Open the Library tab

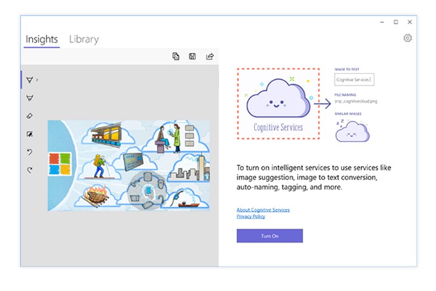click(84, 39)
